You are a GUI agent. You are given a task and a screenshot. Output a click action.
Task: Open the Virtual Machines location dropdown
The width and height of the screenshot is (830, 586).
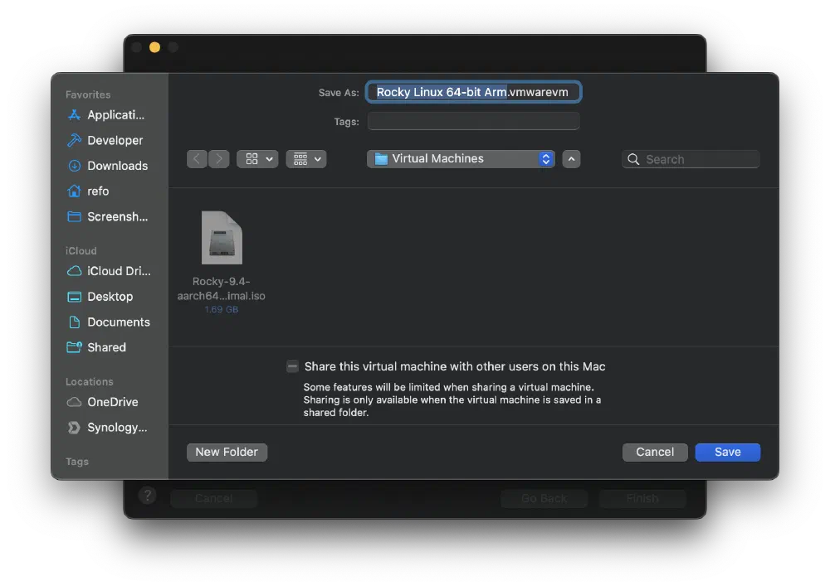(460, 158)
